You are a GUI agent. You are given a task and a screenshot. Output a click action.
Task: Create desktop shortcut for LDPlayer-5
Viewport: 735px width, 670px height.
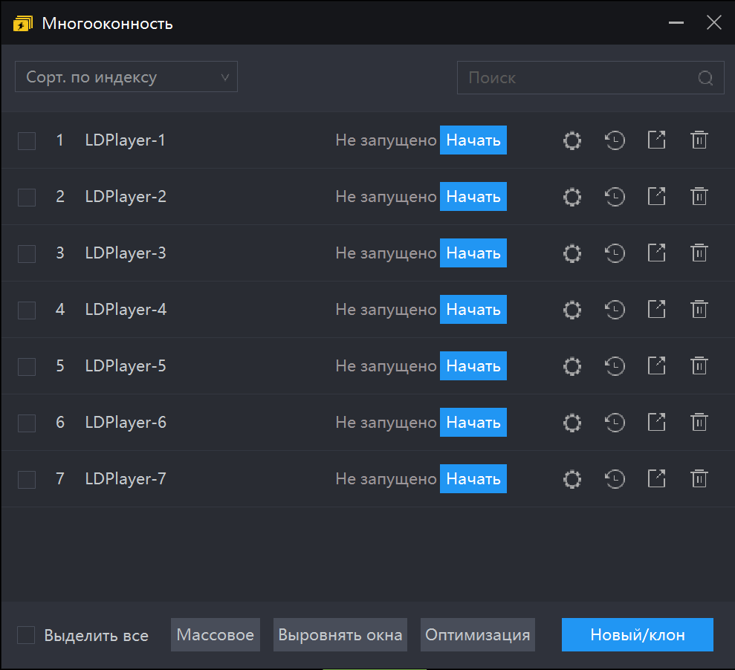657,366
